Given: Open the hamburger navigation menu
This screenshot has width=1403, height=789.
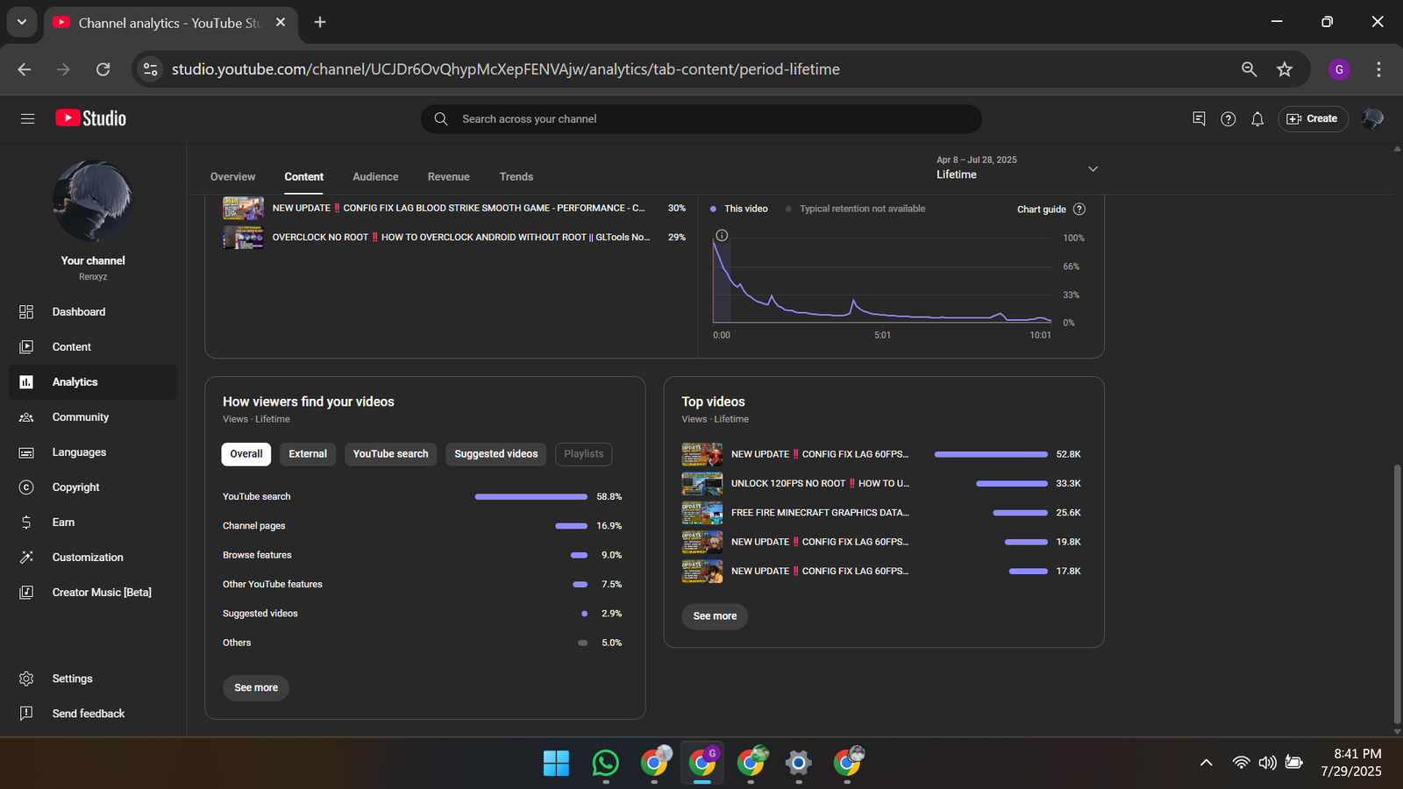Looking at the screenshot, I should (x=27, y=118).
